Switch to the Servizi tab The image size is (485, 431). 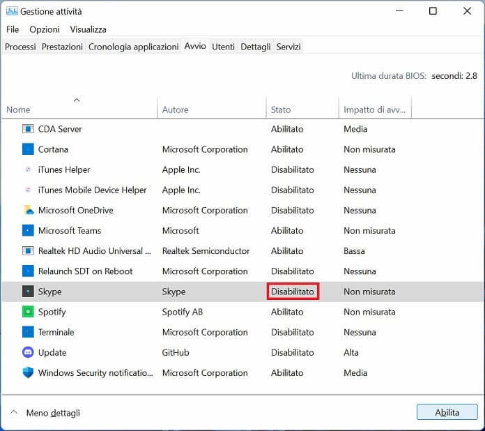[x=288, y=47]
